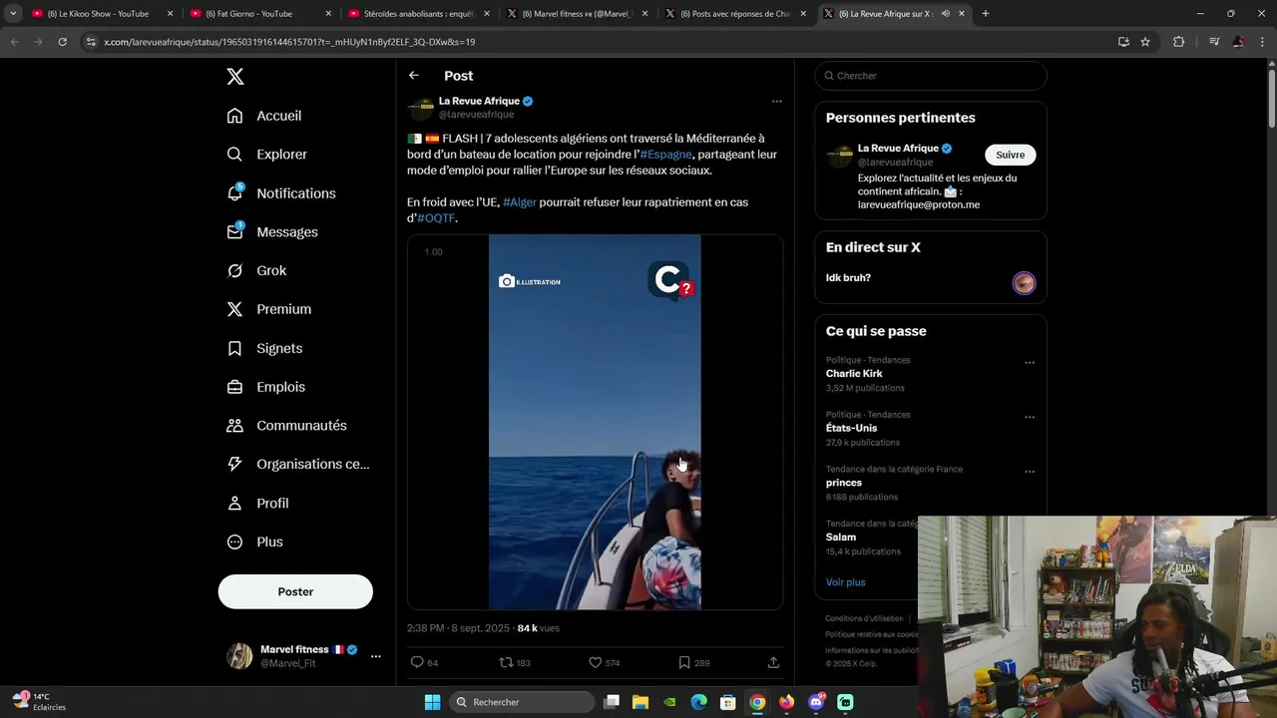Open browser extensions puzzle icon

pos(1179,42)
